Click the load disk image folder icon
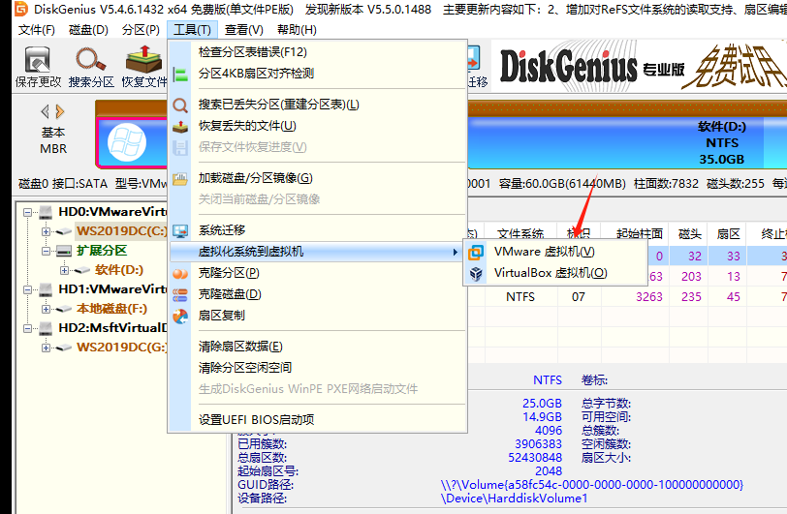The image size is (787, 514). coord(180,178)
